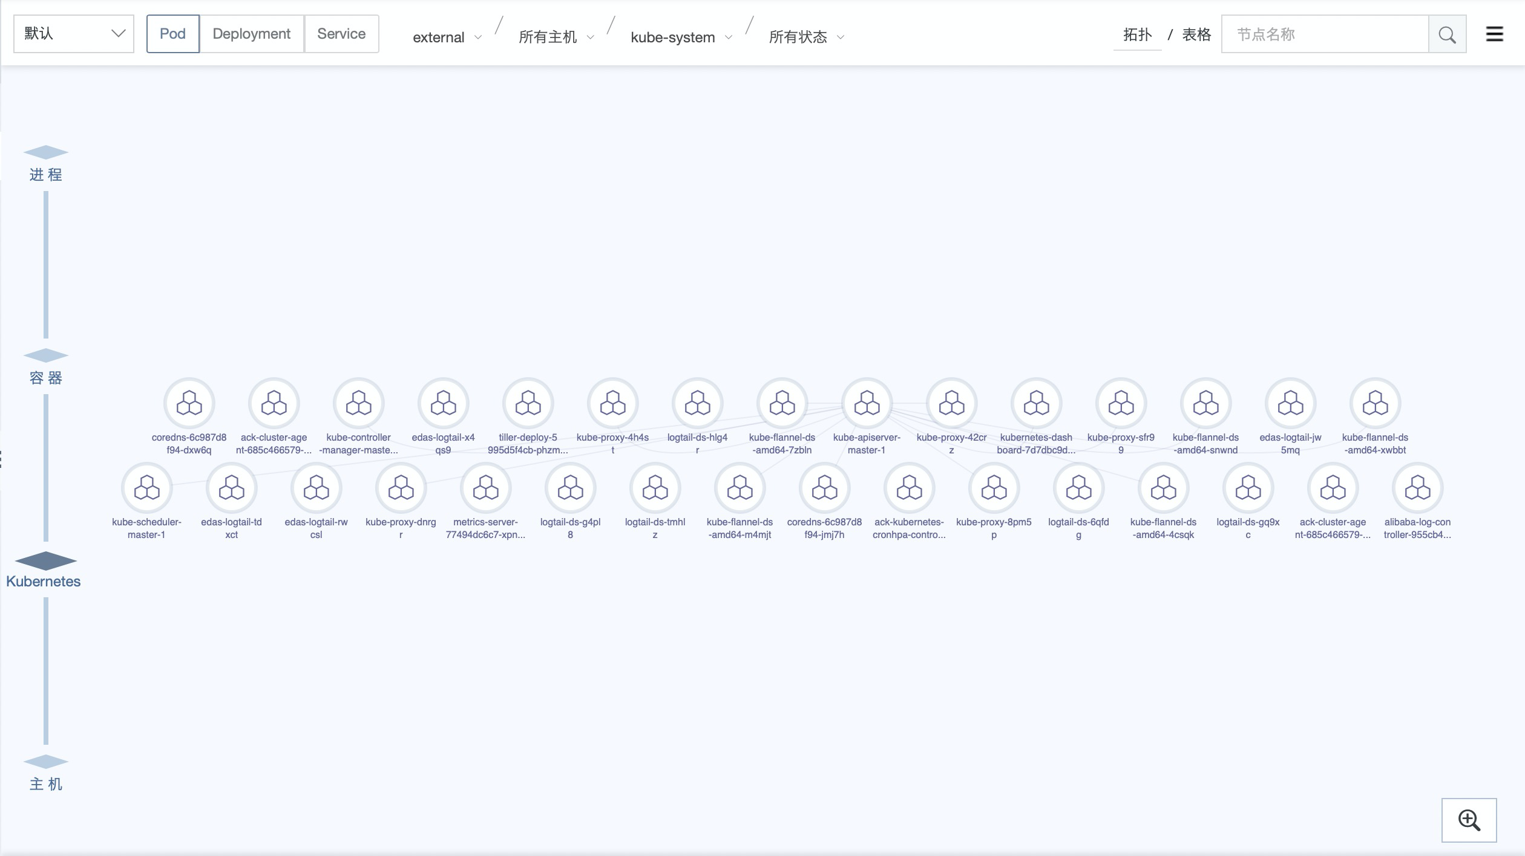Expand the 所有主机 host filter
The image size is (1525, 856).
click(x=556, y=37)
